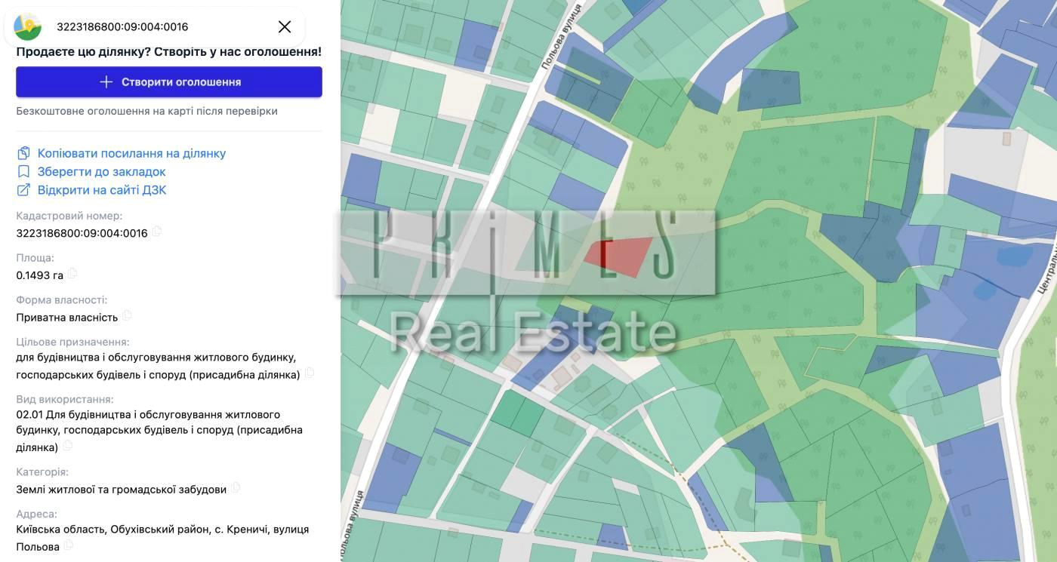The height and width of the screenshot is (562, 1057).
Task: Close the parcel info panel with the X
Action: click(x=285, y=27)
